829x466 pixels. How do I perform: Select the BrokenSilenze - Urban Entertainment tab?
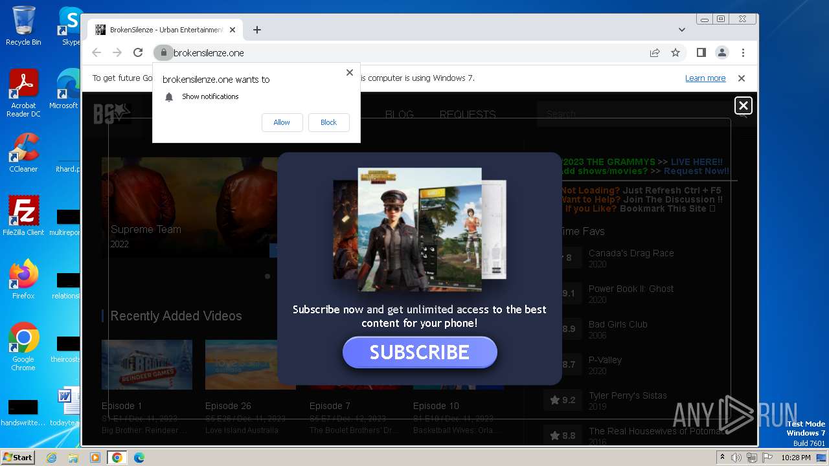click(165, 30)
